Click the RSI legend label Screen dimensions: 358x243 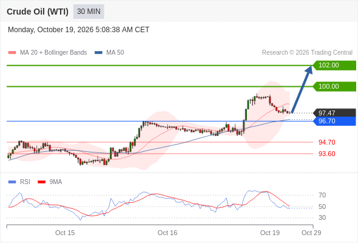pos(25,182)
